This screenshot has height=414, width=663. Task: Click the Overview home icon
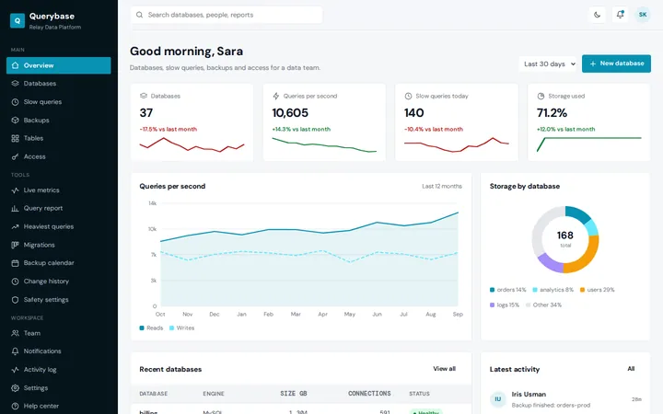pyautogui.click(x=16, y=65)
